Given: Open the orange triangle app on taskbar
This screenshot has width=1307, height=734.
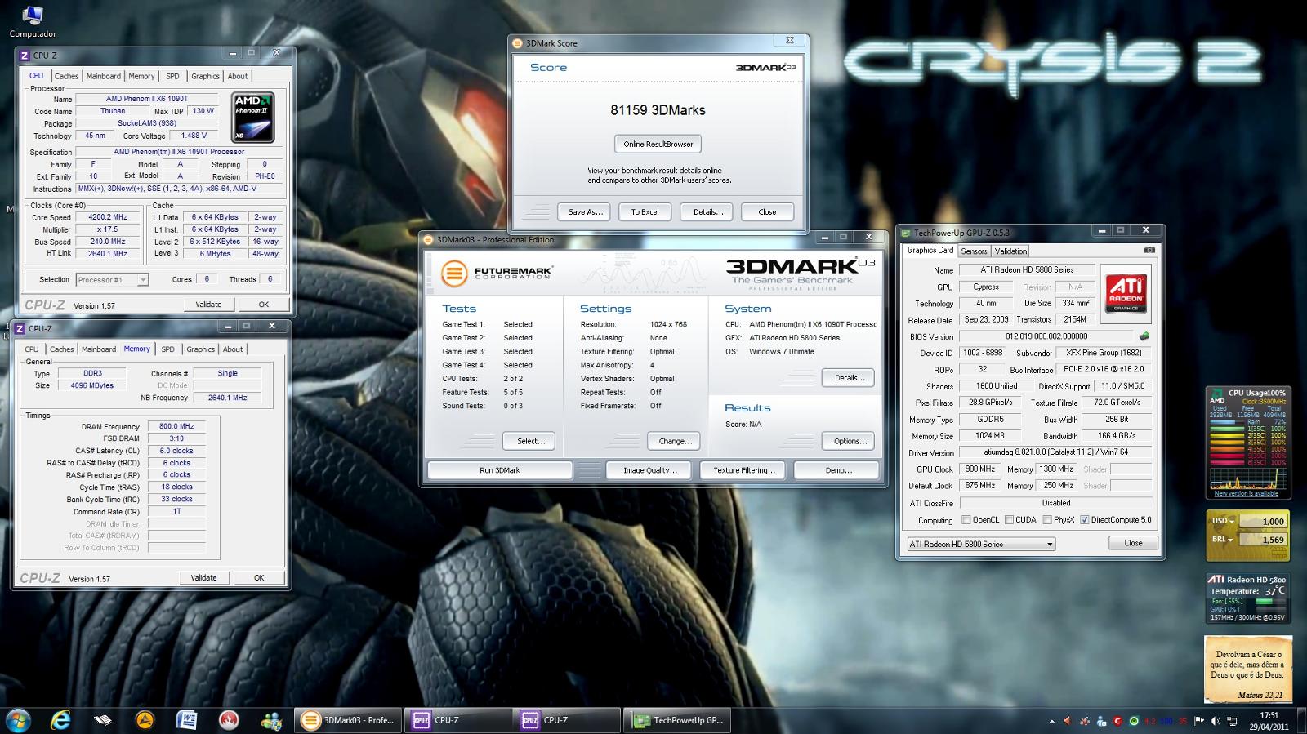Looking at the screenshot, I should point(145,720).
